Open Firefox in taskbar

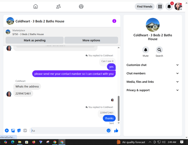(x=33, y=142)
